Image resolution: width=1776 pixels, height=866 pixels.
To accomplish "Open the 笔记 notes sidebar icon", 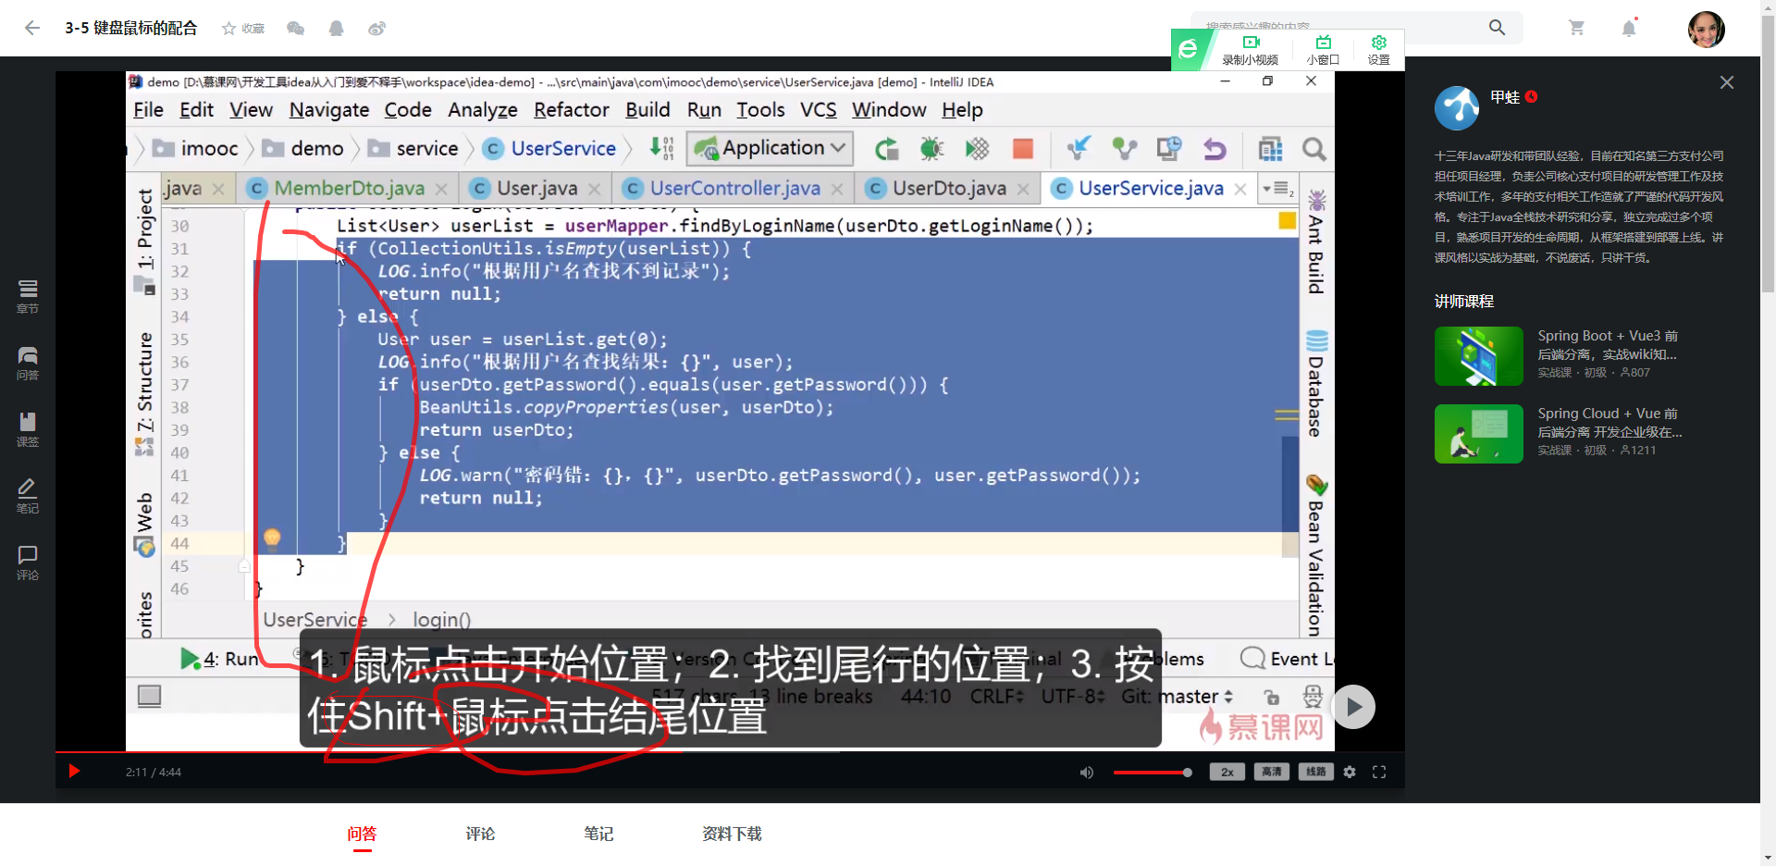I will 28,497.
